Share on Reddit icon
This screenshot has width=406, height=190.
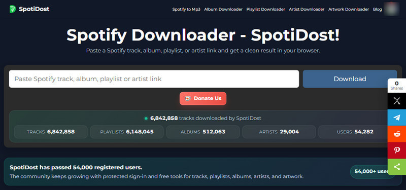[397, 134]
